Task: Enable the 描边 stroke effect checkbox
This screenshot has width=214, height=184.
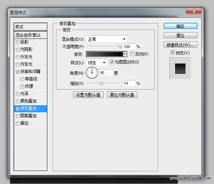Action: click(x=17, y=123)
